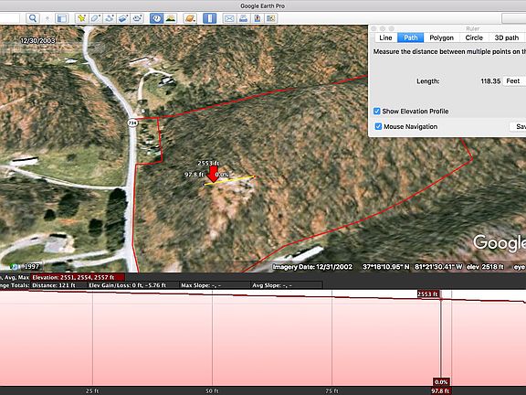
Task: Click the 50 ft tick on profile axis
Action: coord(212,391)
